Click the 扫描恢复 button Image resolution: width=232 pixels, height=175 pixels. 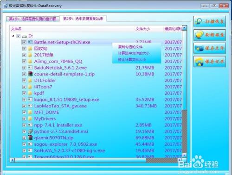click(x=210, y=21)
